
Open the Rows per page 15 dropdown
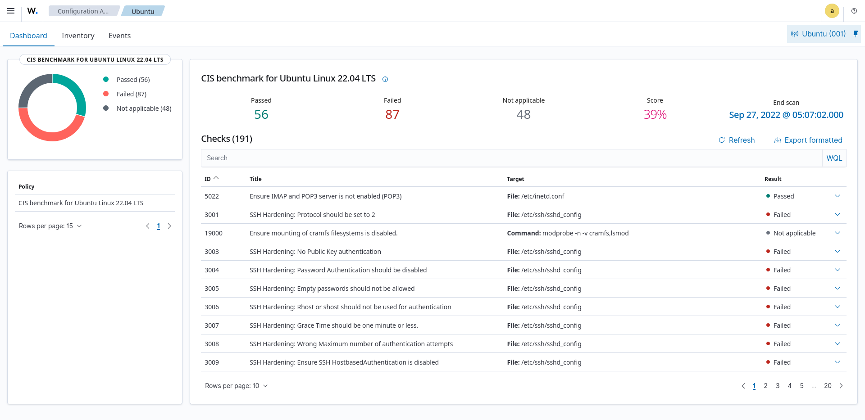50,226
